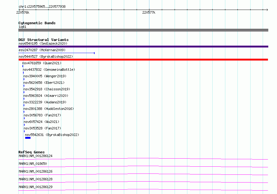The image size is (277, 194).
Task: Click nsv5963924 (Almarri2020) label
Action: tap(46, 96)
